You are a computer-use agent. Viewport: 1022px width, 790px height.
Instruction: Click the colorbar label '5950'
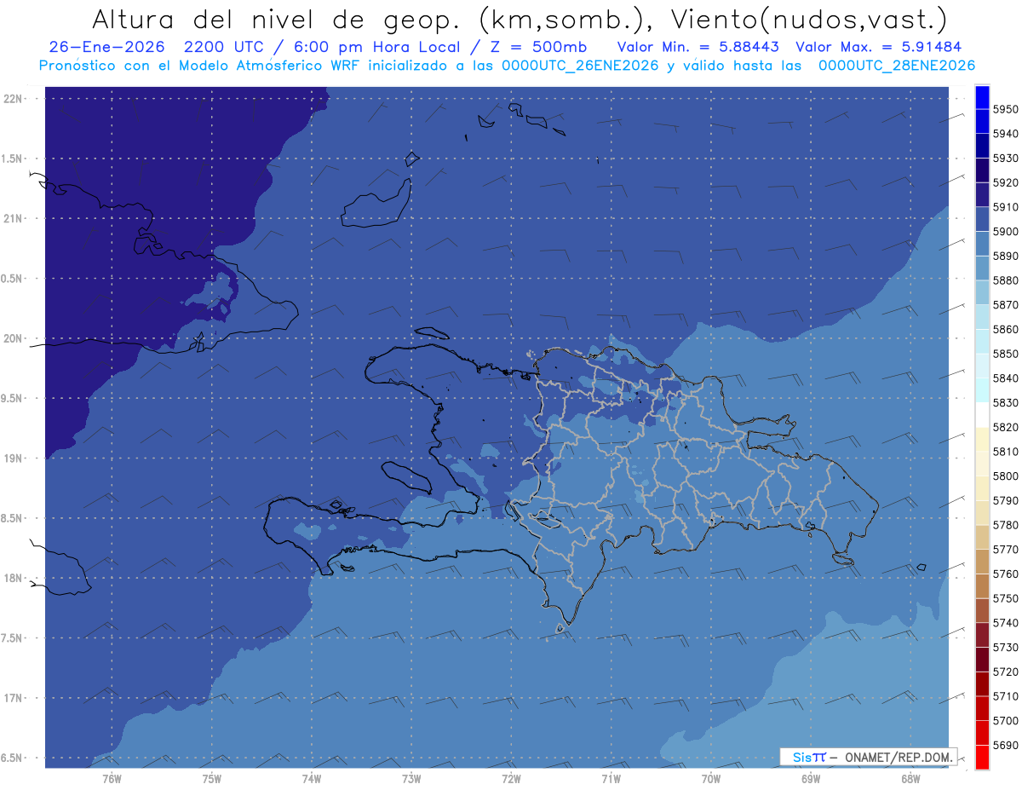(1006, 109)
